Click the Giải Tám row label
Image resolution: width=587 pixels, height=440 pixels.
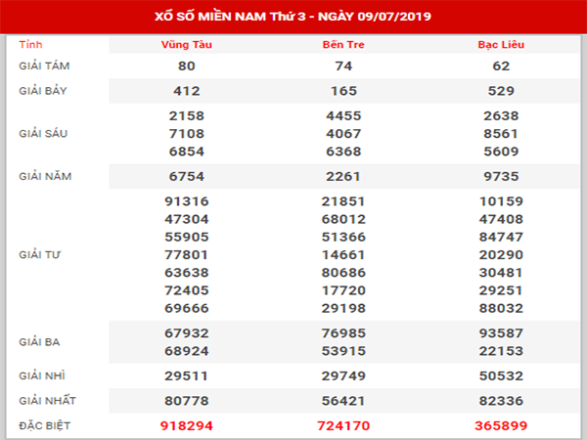pos(45,66)
